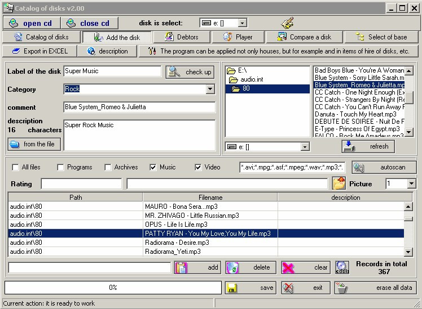This screenshot has height=309, width=422.
Task: Click Export in EXCEL button
Action: point(40,51)
